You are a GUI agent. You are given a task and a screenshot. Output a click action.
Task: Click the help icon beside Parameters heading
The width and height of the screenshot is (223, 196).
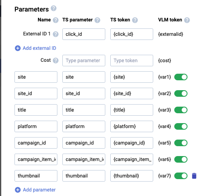point(54,8)
